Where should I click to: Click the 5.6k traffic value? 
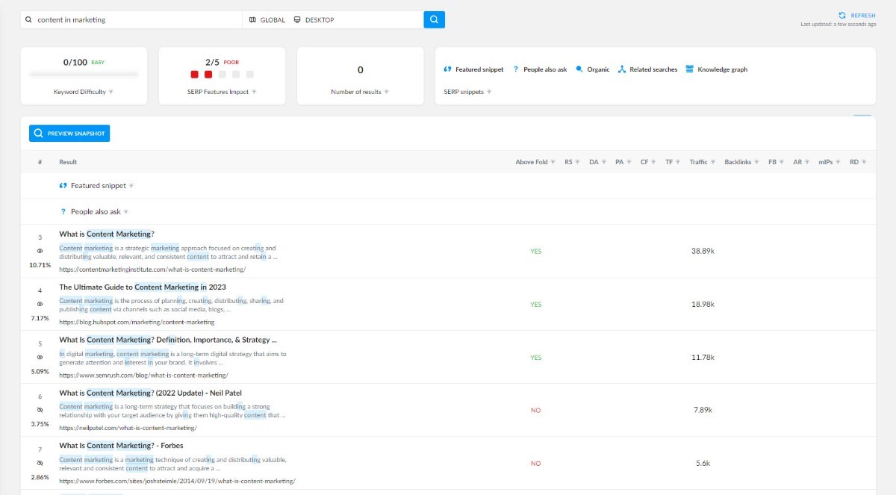click(x=703, y=463)
